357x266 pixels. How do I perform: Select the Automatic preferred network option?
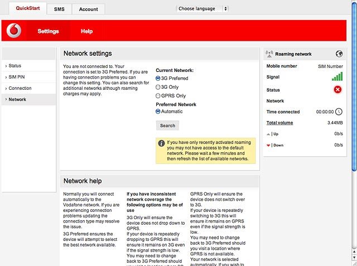(158, 112)
